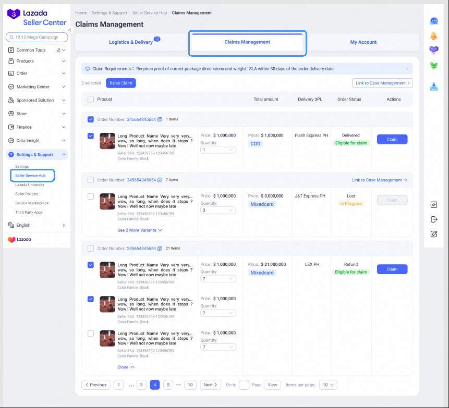Viewport: 449px width, 408px height.
Task: Go to the Next page
Action: (x=210, y=385)
